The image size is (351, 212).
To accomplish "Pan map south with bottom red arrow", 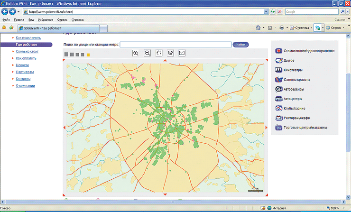I will 165,194.
